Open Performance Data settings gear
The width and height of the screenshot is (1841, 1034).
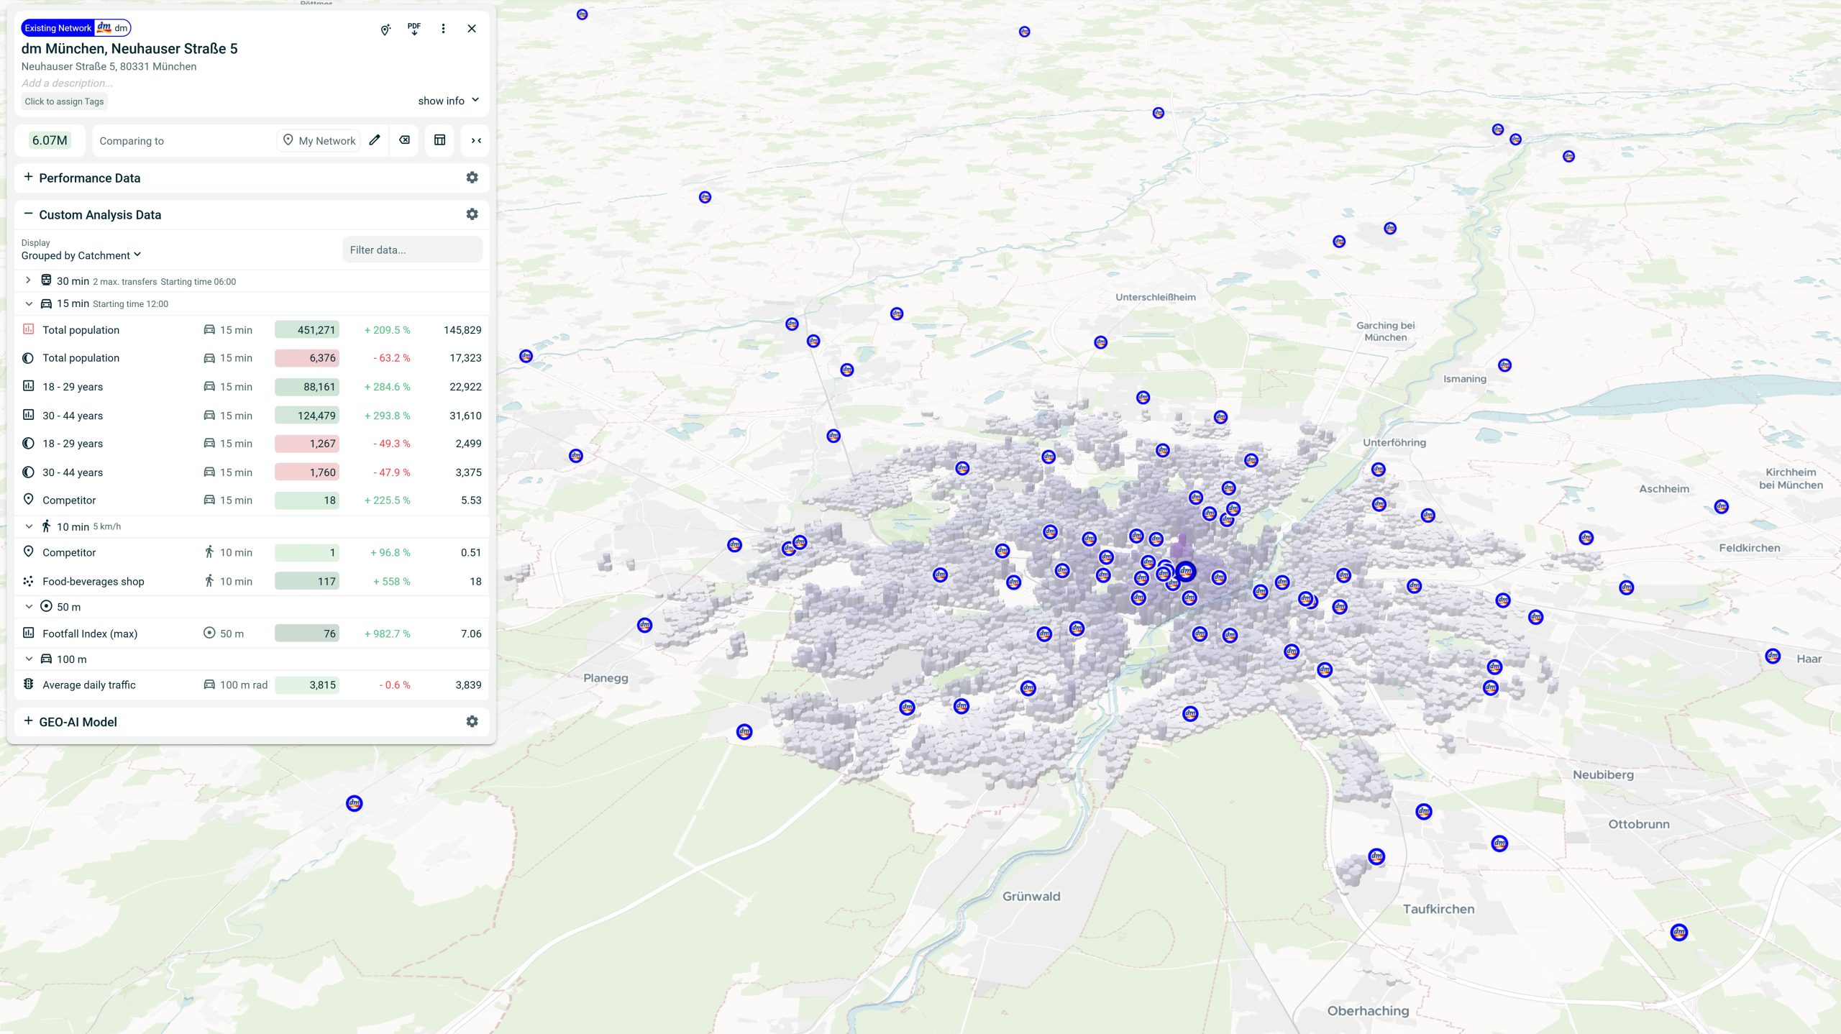coord(472,178)
